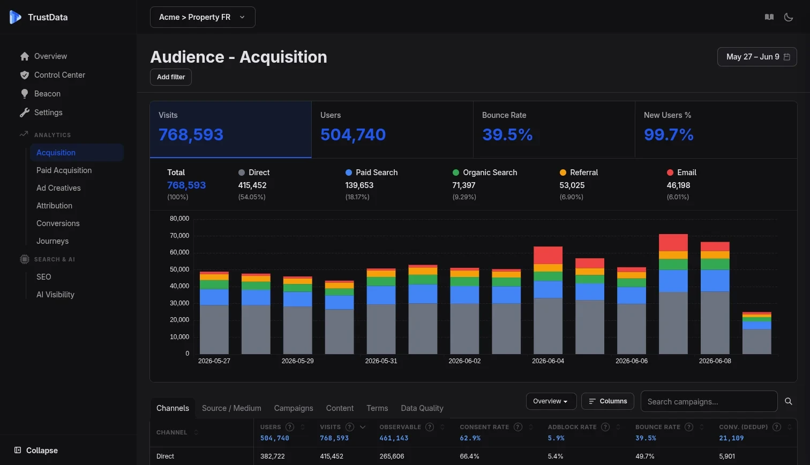
Task: Click help icon next to Consent Rate
Action: pyautogui.click(x=518, y=427)
